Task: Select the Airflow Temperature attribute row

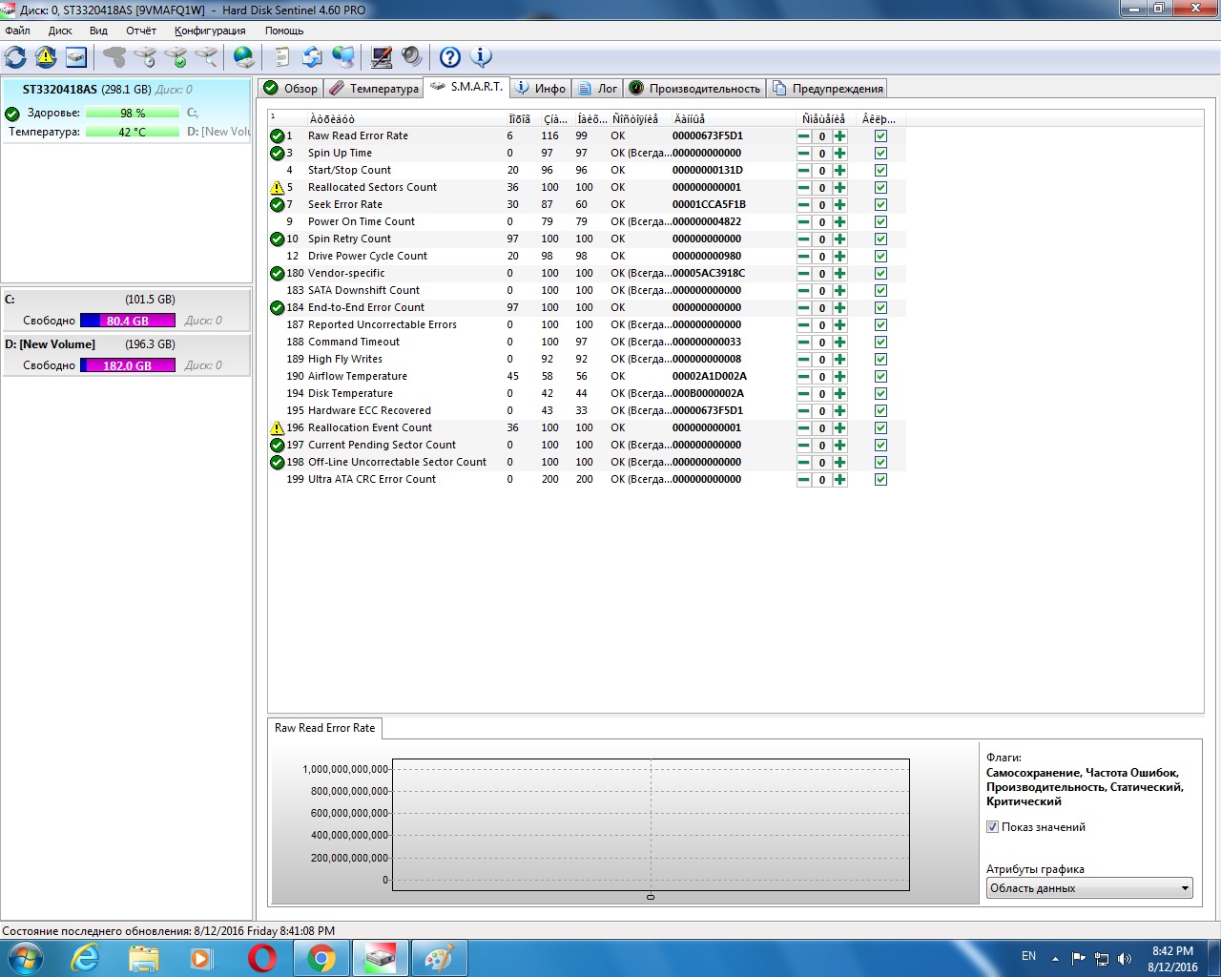Action: [357, 376]
